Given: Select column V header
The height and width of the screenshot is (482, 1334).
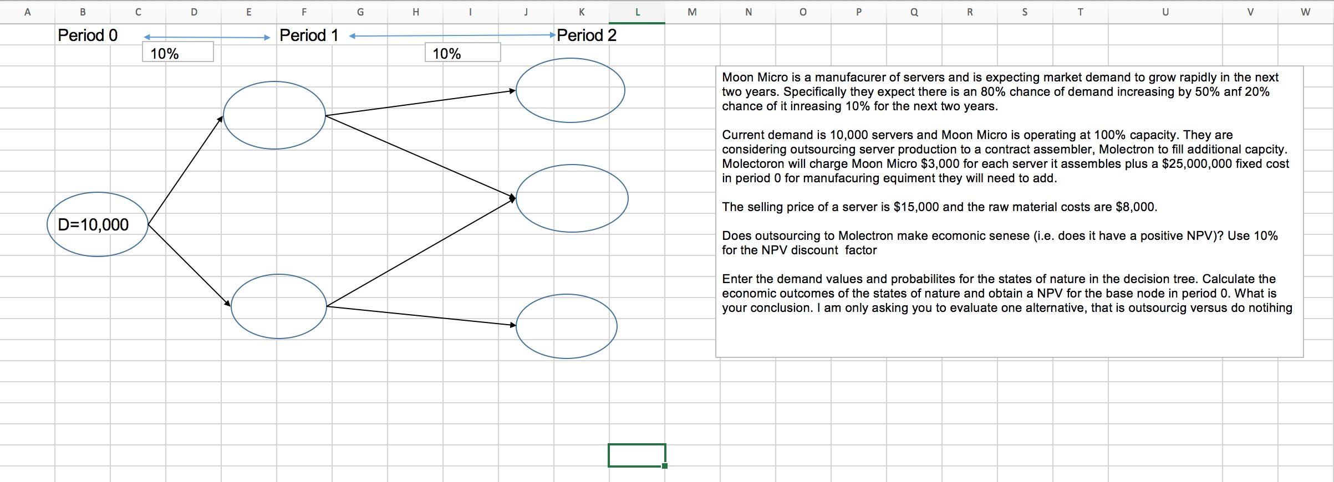Looking at the screenshot, I should pyautogui.click(x=1250, y=12).
